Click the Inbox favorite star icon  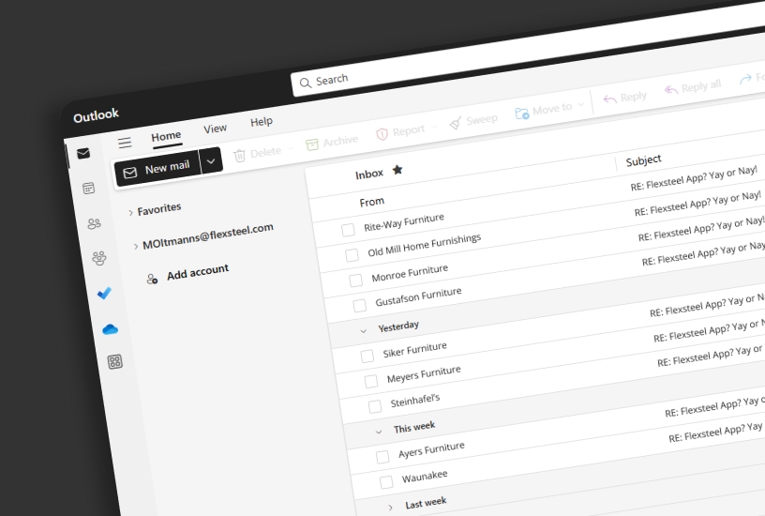(x=397, y=170)
